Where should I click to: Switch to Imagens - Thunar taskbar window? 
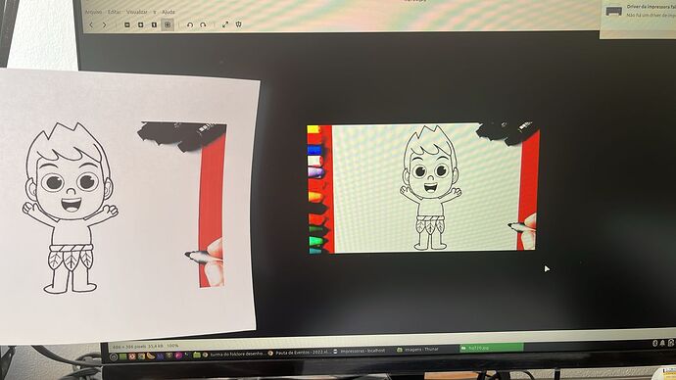[x=417, y=350]
